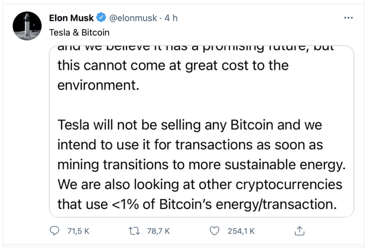The width and height of the screenshot is (370, 248).
Task: Open the share upward arrow icon
Action: click(299, 230)
